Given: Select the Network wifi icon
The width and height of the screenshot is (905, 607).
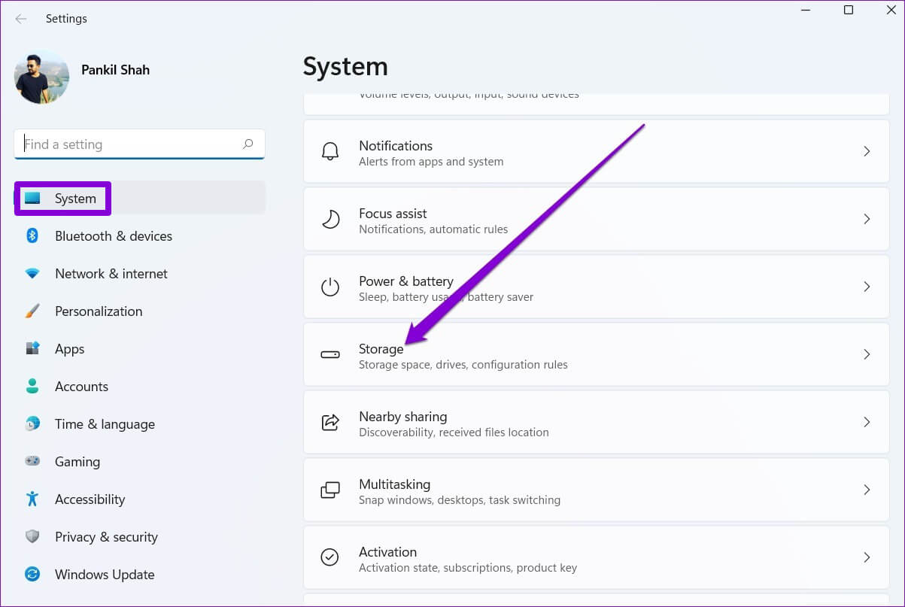Looking at the screenshot, I should click(x=32, y=274).
